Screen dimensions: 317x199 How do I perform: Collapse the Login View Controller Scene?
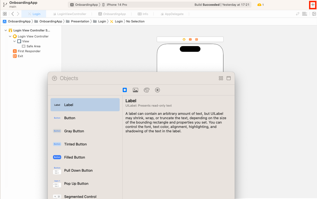click(5, 30)
